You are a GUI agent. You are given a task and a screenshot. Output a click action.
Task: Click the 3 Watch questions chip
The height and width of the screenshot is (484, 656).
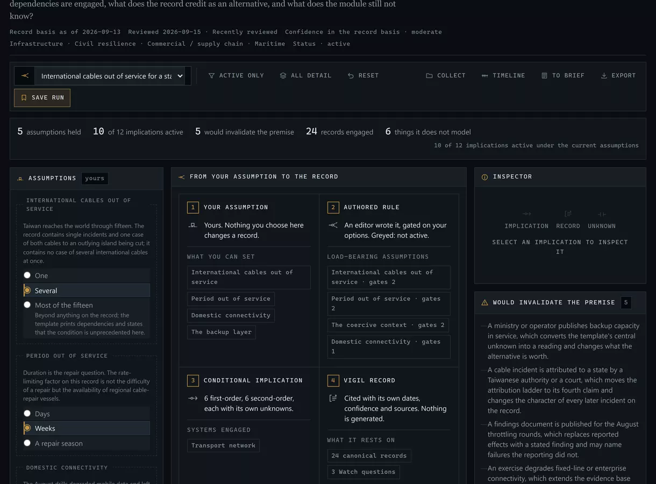coord(363,472)
